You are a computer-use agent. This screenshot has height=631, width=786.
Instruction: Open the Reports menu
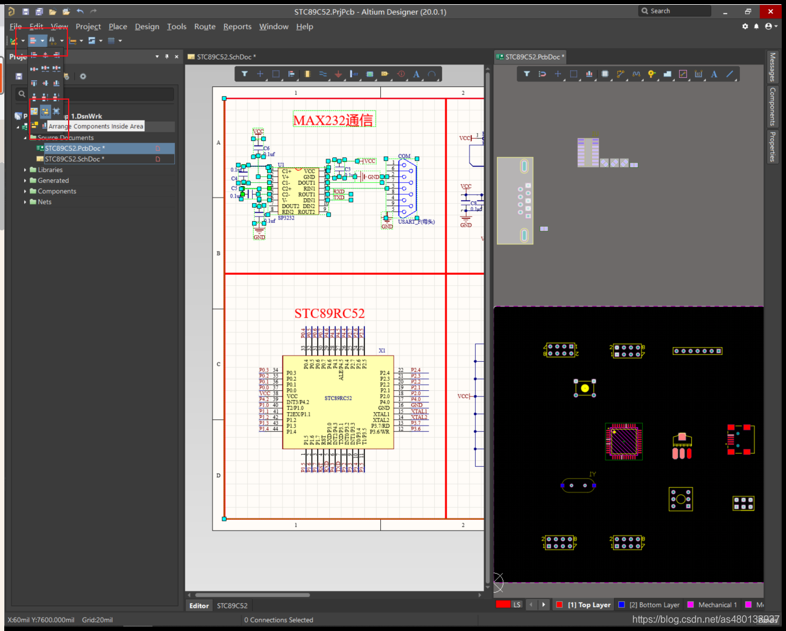point(237,27)
